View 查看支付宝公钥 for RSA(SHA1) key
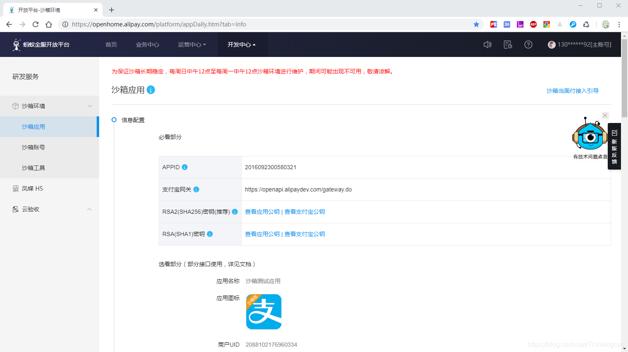Viewport: 628px width, 352px height. tap(304, 234)
